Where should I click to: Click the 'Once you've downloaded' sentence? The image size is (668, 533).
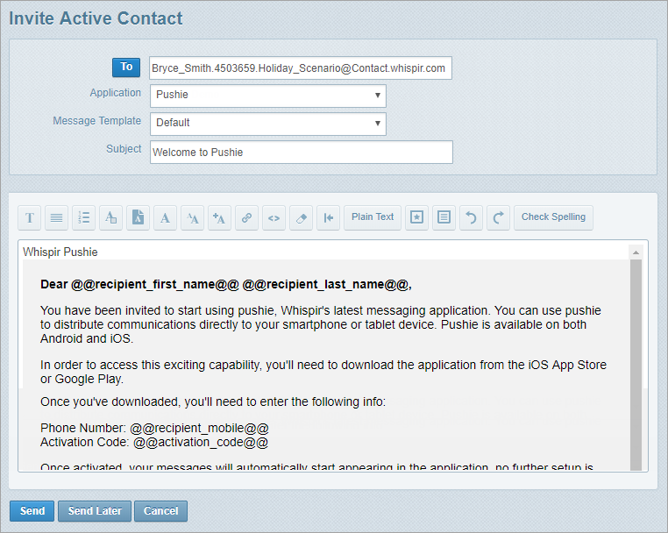213,402
